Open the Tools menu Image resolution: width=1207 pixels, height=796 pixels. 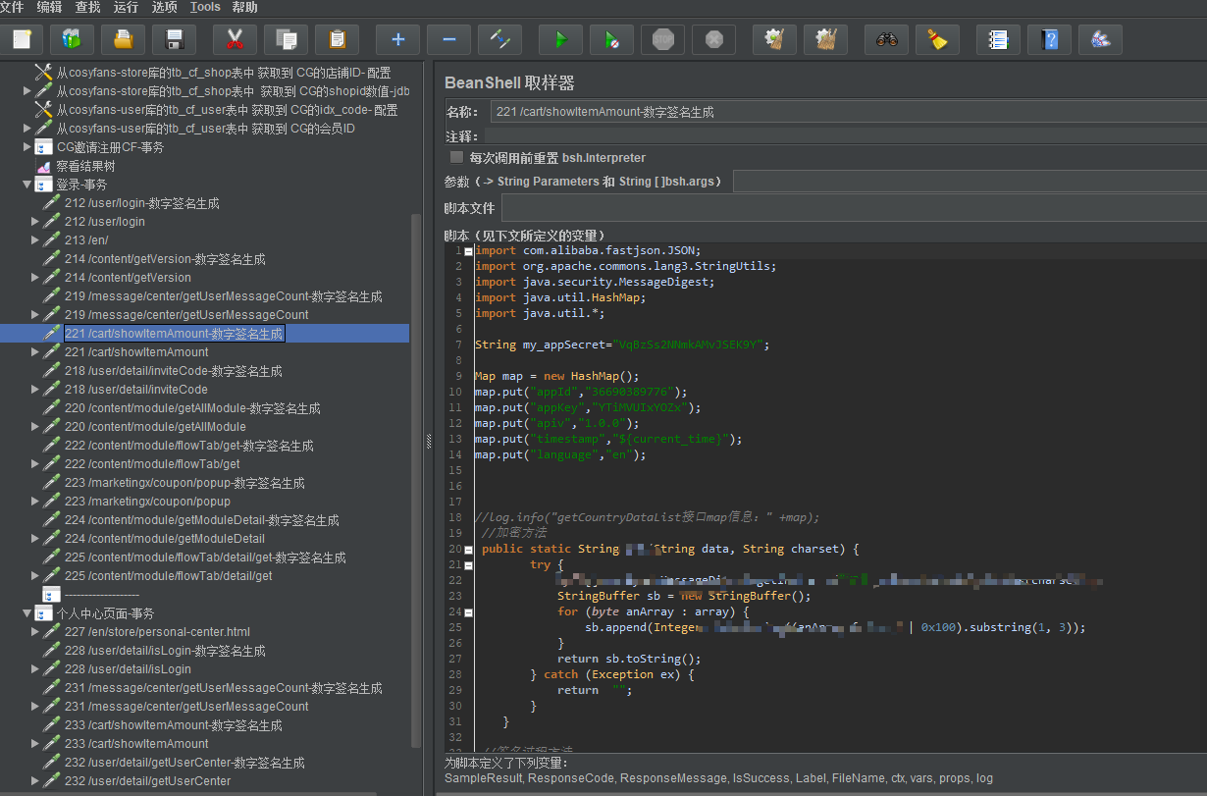point(205,8)
